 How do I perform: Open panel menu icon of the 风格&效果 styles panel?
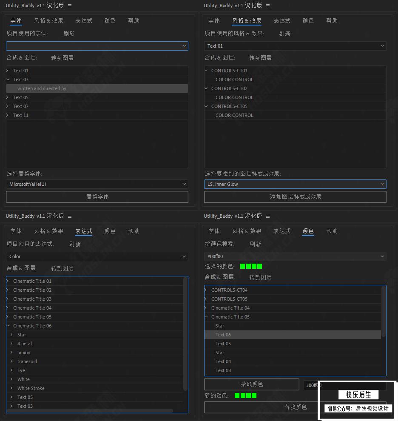(268, 6)
